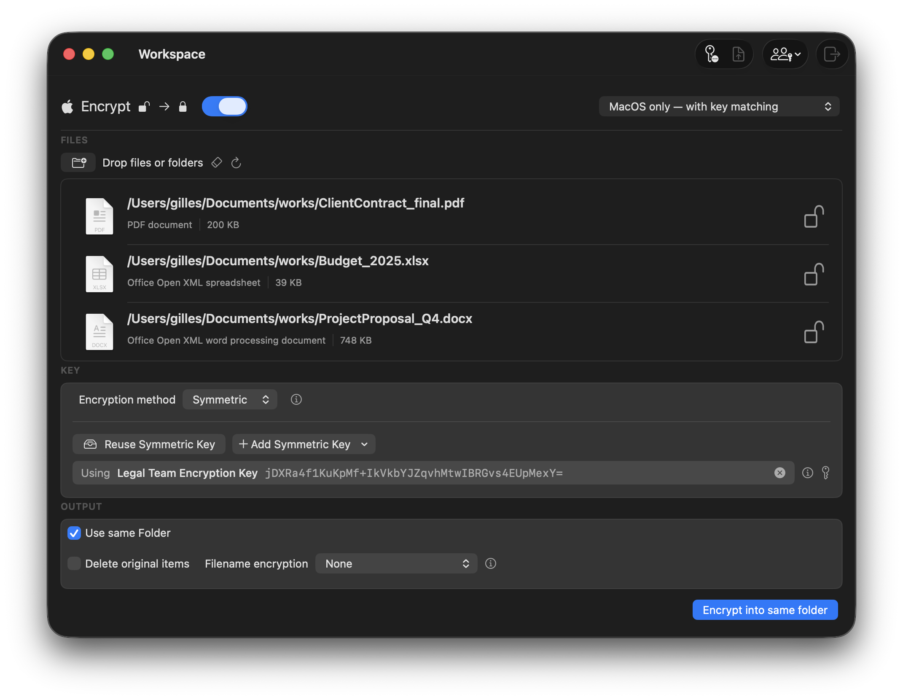Click Reuse Symmetric Key button
This screenshot has height=700, width=903.
coord(149,444)
